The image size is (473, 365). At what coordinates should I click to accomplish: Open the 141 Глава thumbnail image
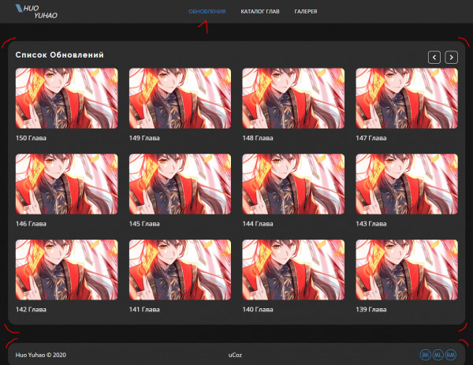pyautogui.click(x=180, y=270)
